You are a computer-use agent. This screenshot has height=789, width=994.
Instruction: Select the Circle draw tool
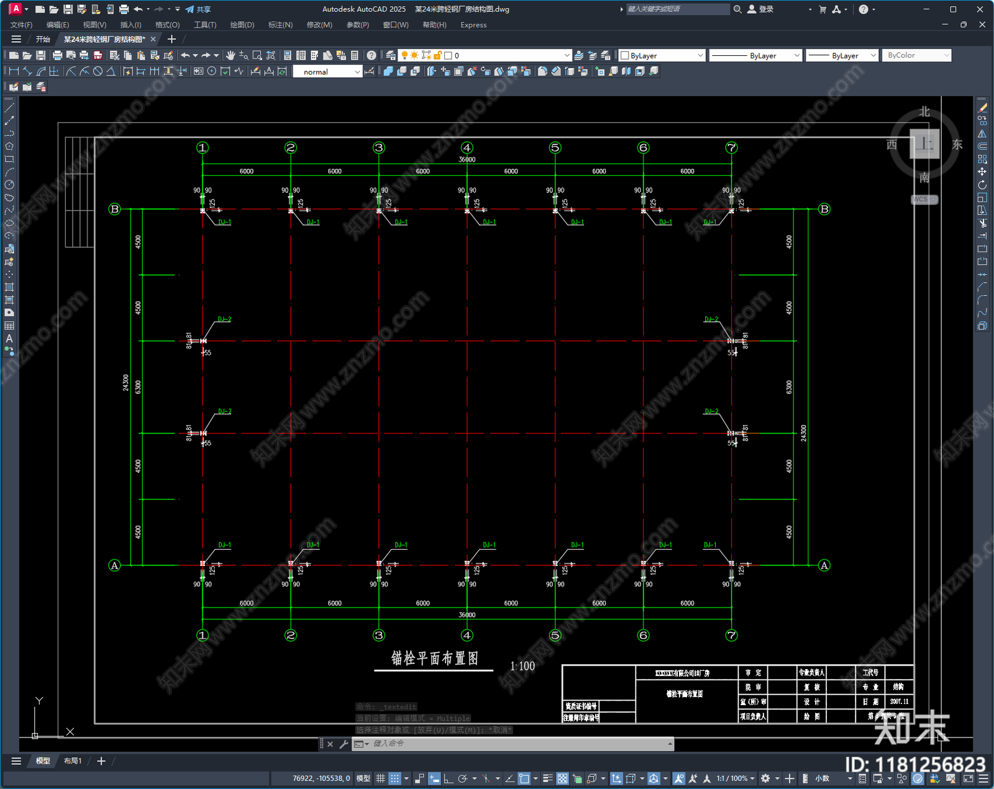[x=9, y=185]
